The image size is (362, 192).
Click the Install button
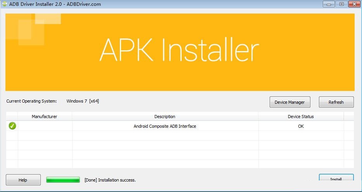[336, 179]
